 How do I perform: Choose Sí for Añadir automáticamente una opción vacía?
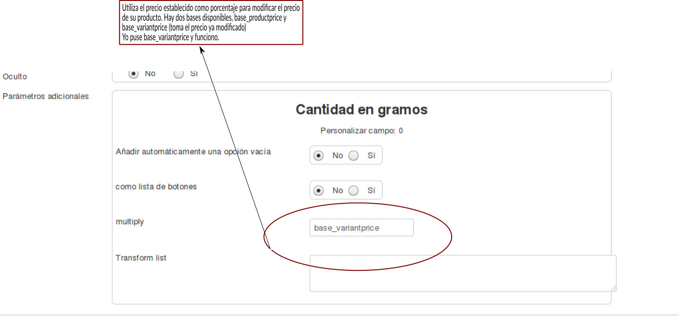353,156
